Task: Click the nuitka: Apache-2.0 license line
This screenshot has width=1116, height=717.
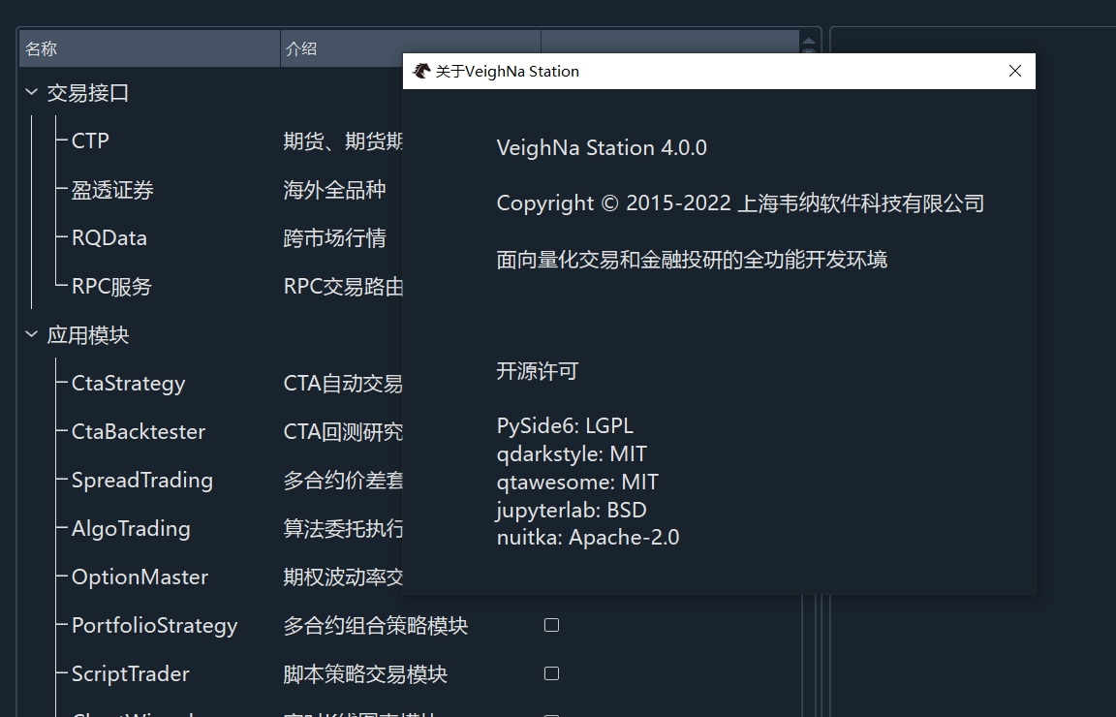Action: [x=588, y=538]
